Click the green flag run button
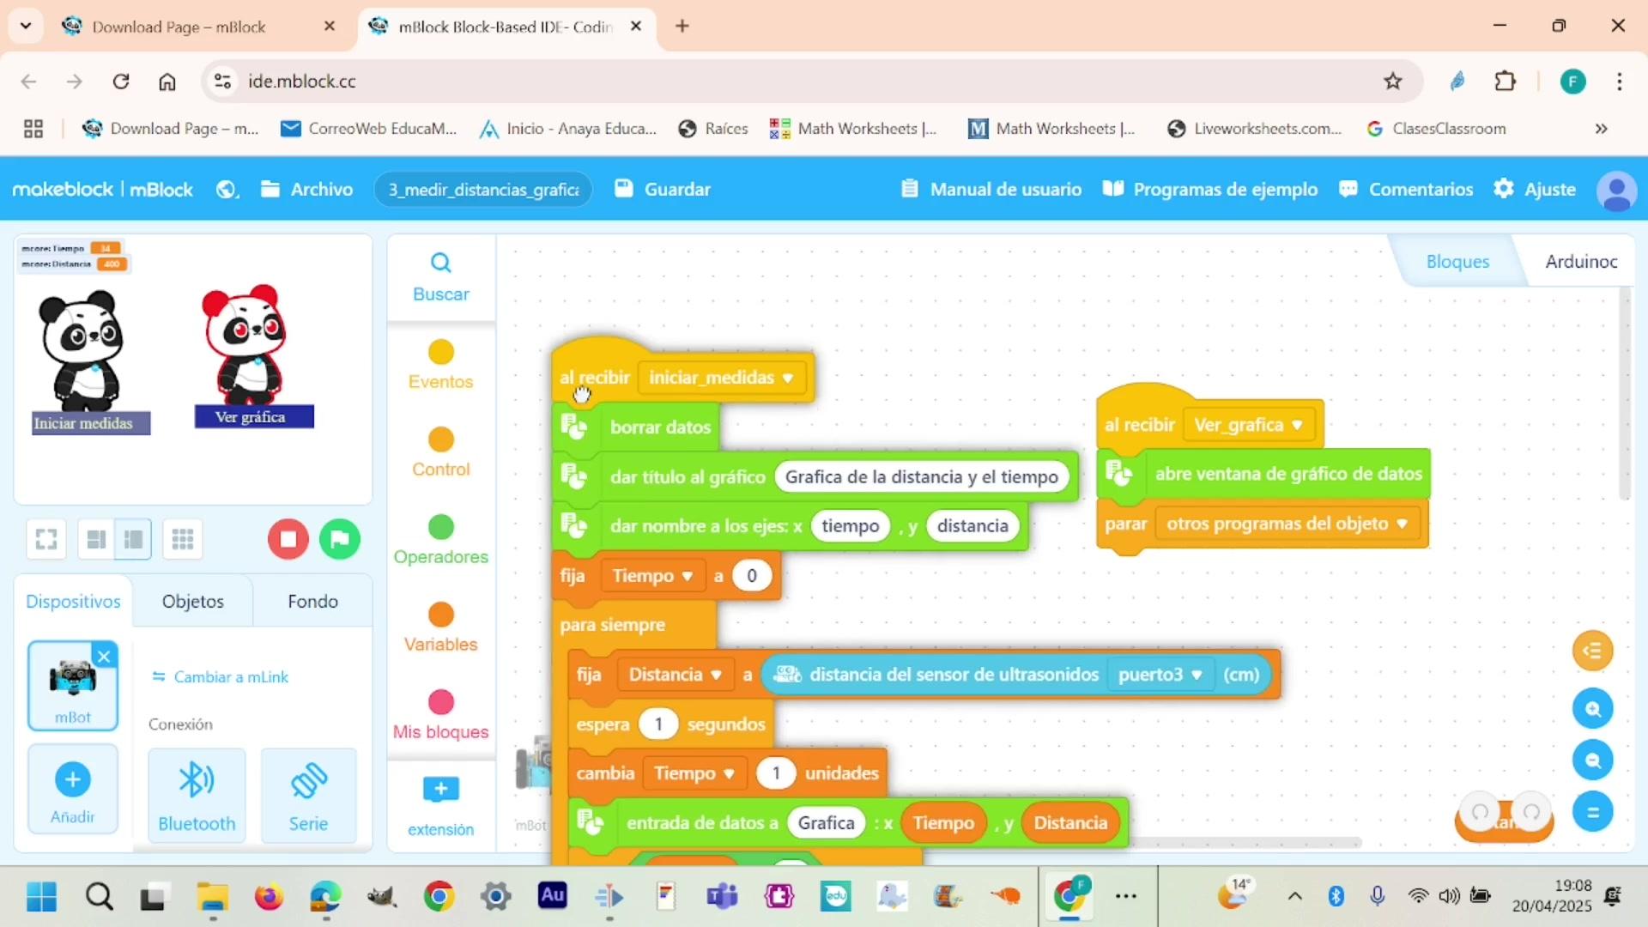 click(x=340, y=539)
